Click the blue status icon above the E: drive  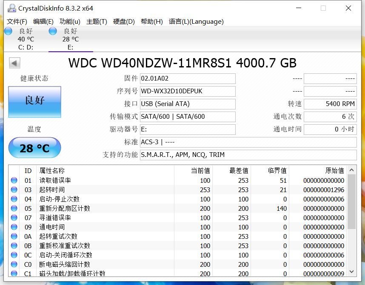point(52,31)
